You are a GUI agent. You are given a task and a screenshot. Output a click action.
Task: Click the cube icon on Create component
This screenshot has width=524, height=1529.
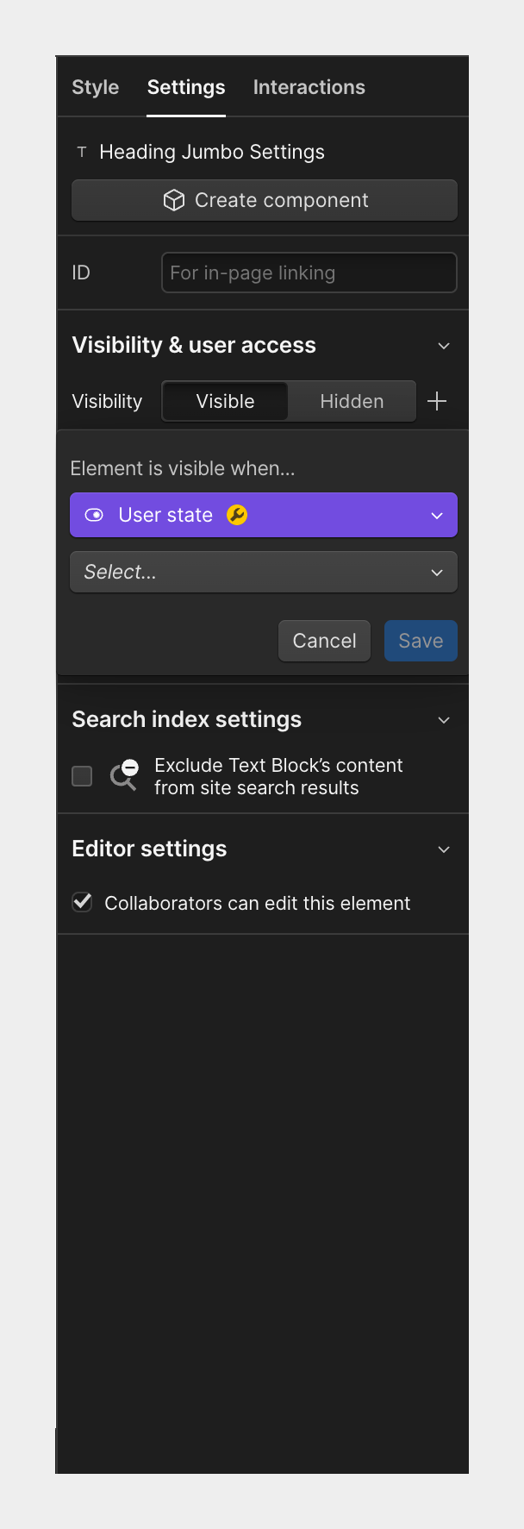point(174,199)
